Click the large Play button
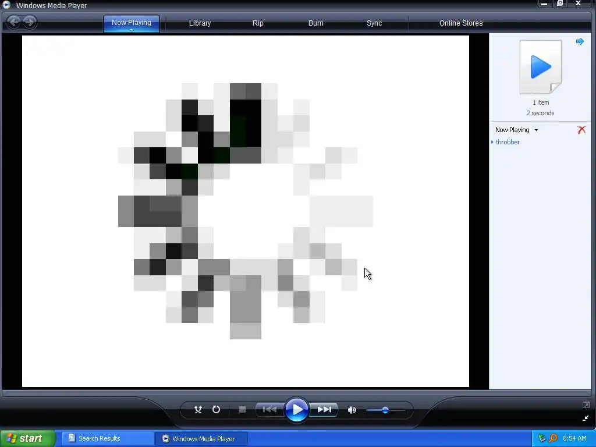 pos(297,410)
